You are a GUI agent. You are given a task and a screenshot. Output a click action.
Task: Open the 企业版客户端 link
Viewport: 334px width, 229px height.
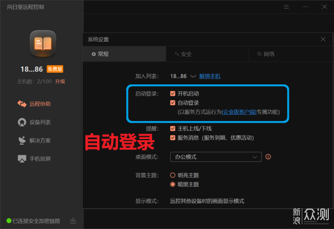(239, 112)
